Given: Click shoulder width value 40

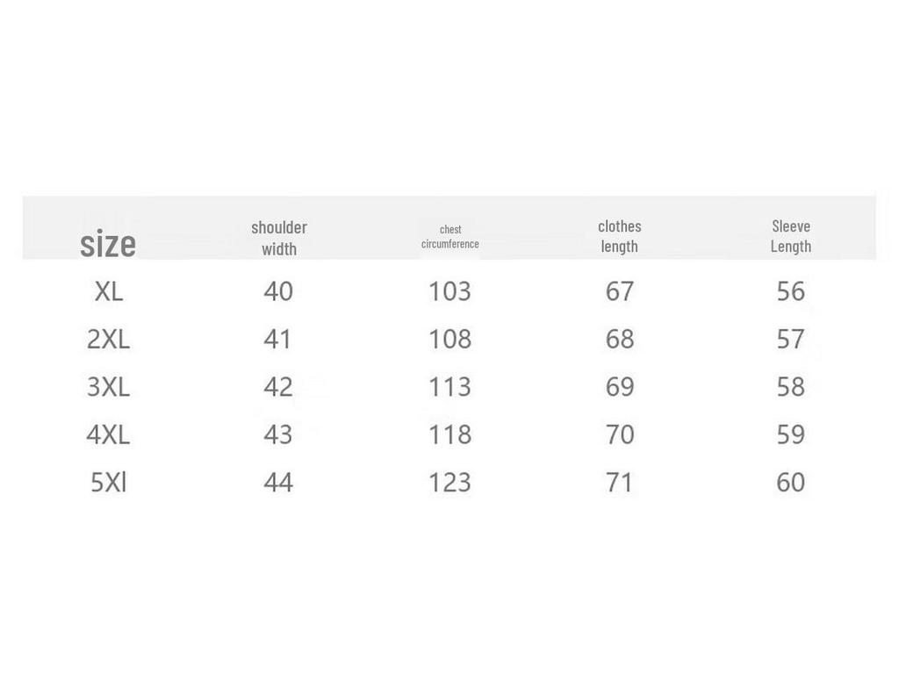Looking at the screenshot, I should (278, 291).
